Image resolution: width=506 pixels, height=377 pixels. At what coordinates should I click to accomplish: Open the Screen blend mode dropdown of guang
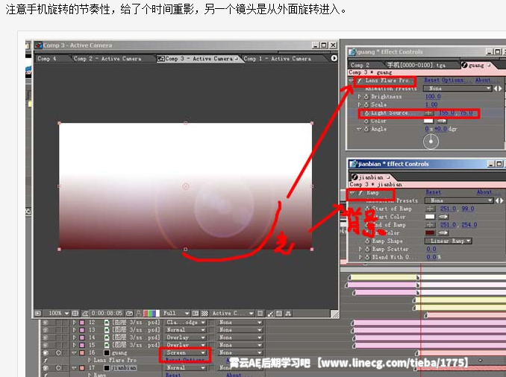185,353
